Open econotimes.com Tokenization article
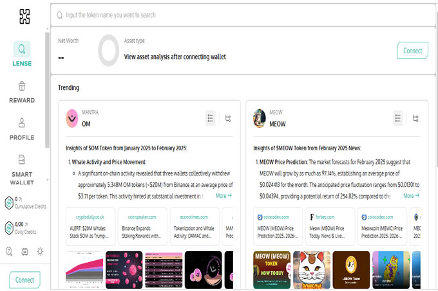 (194, 226)
